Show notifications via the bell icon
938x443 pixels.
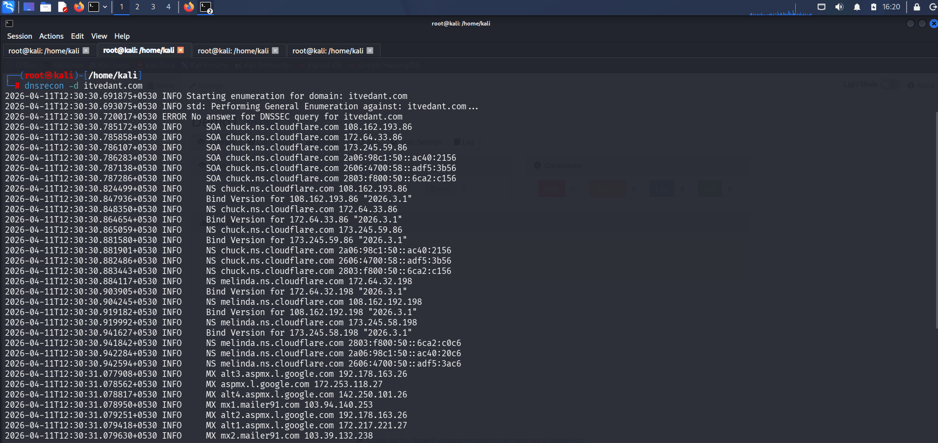[x=857, y=7]
